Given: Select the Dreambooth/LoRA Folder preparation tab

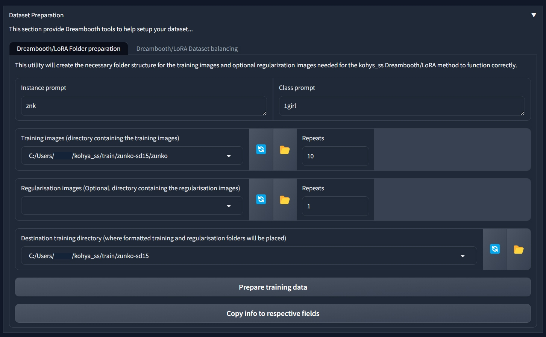Looking at the screenshot, I should tap(69, 49).
